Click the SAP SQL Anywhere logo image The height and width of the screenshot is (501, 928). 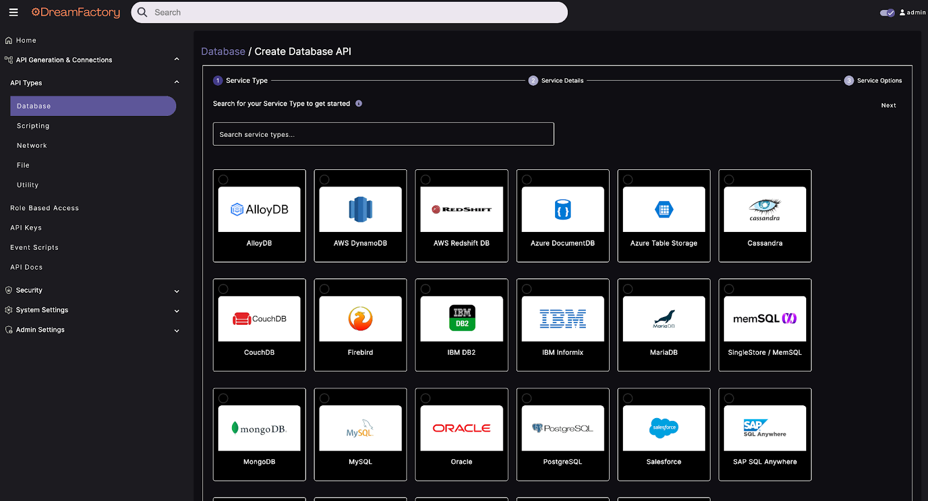click(765, 428)
